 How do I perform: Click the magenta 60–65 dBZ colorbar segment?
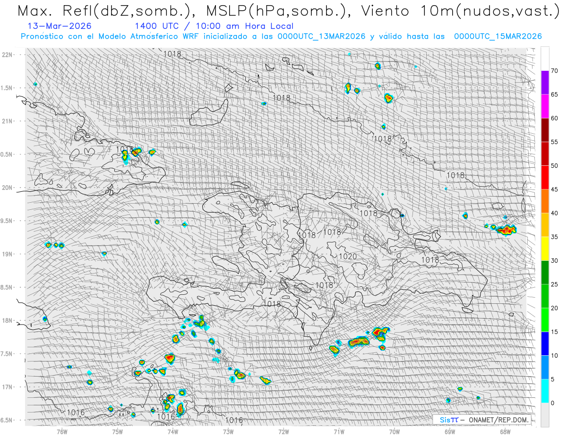click(x=545, y=106)
